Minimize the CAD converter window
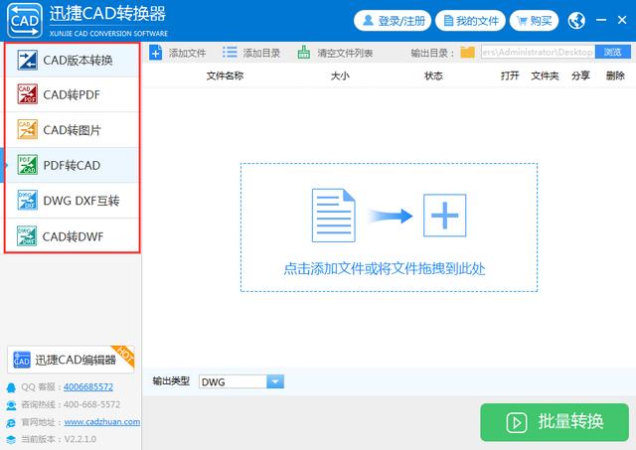The image size is (636, 450). point(601,20)
